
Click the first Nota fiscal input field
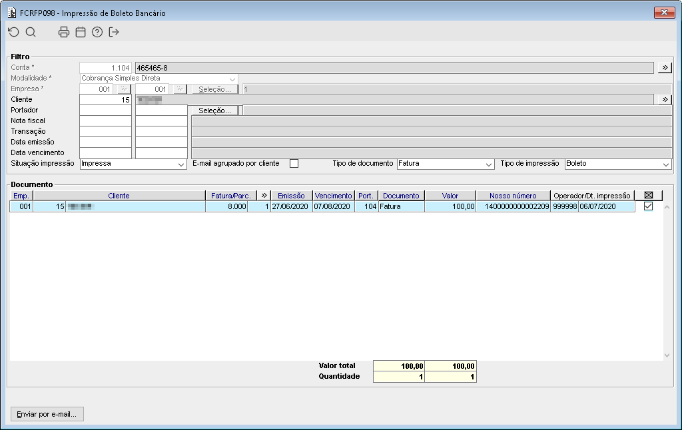click(x=105, y=121)
